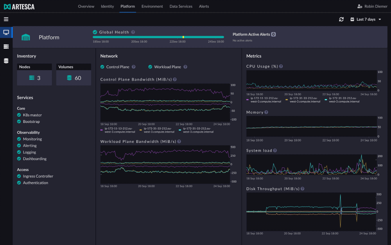The image size is (391, 245).
Task: Open the Robin Diemer user menu
Action: [372, 7]
